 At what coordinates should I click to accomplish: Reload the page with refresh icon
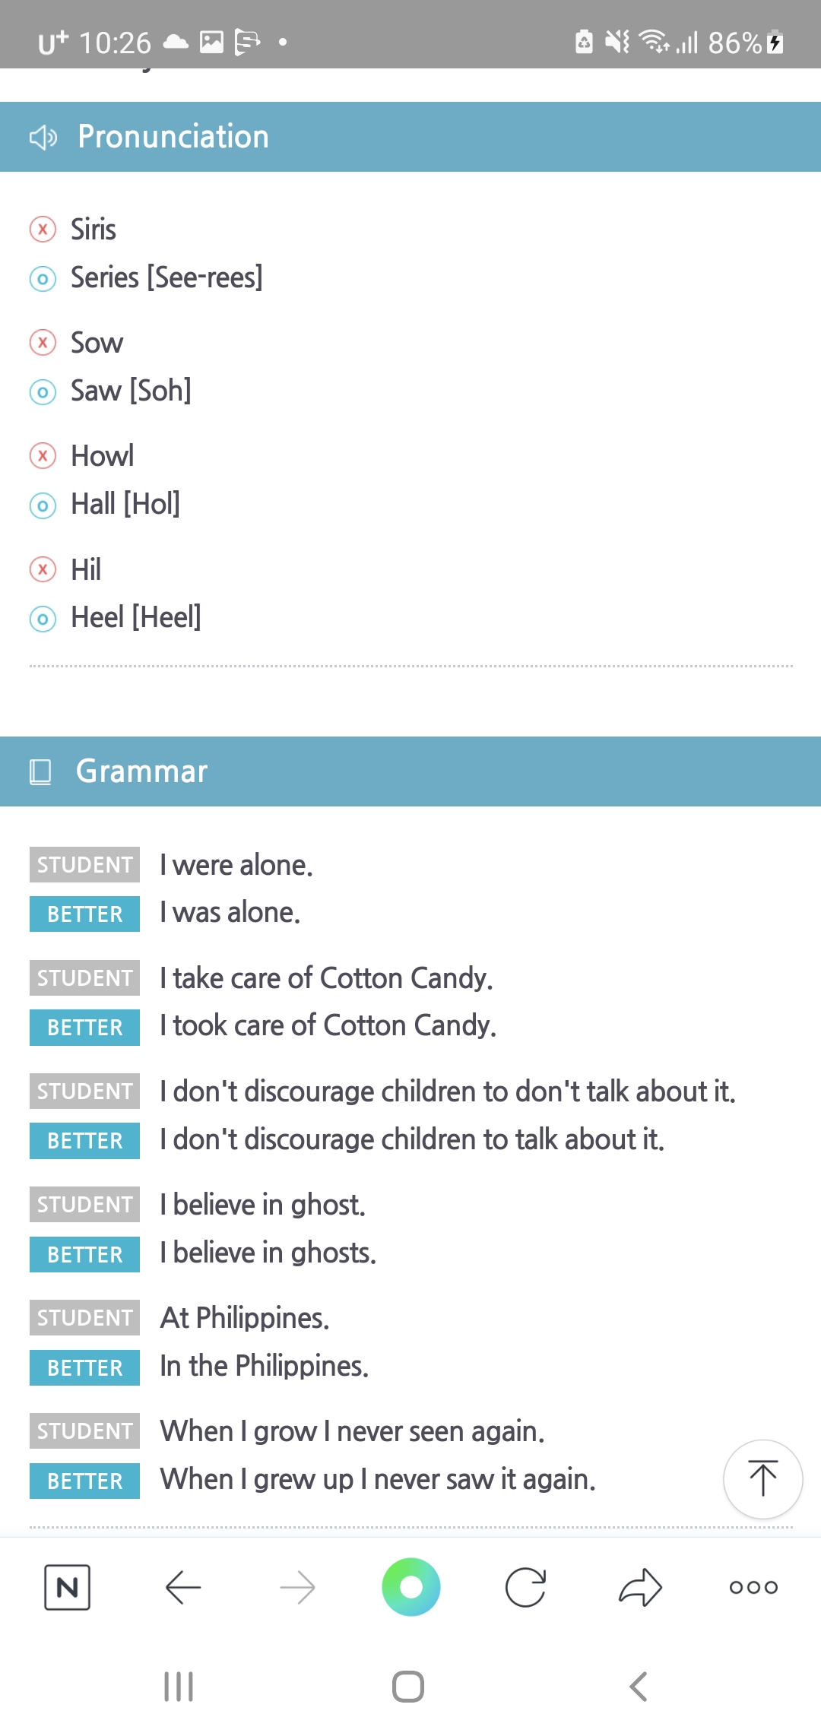pos(525,1587)
